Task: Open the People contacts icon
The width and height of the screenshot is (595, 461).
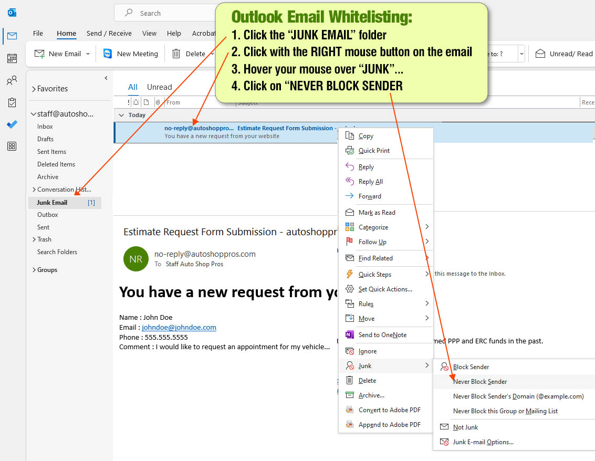Action: point(12,81)
